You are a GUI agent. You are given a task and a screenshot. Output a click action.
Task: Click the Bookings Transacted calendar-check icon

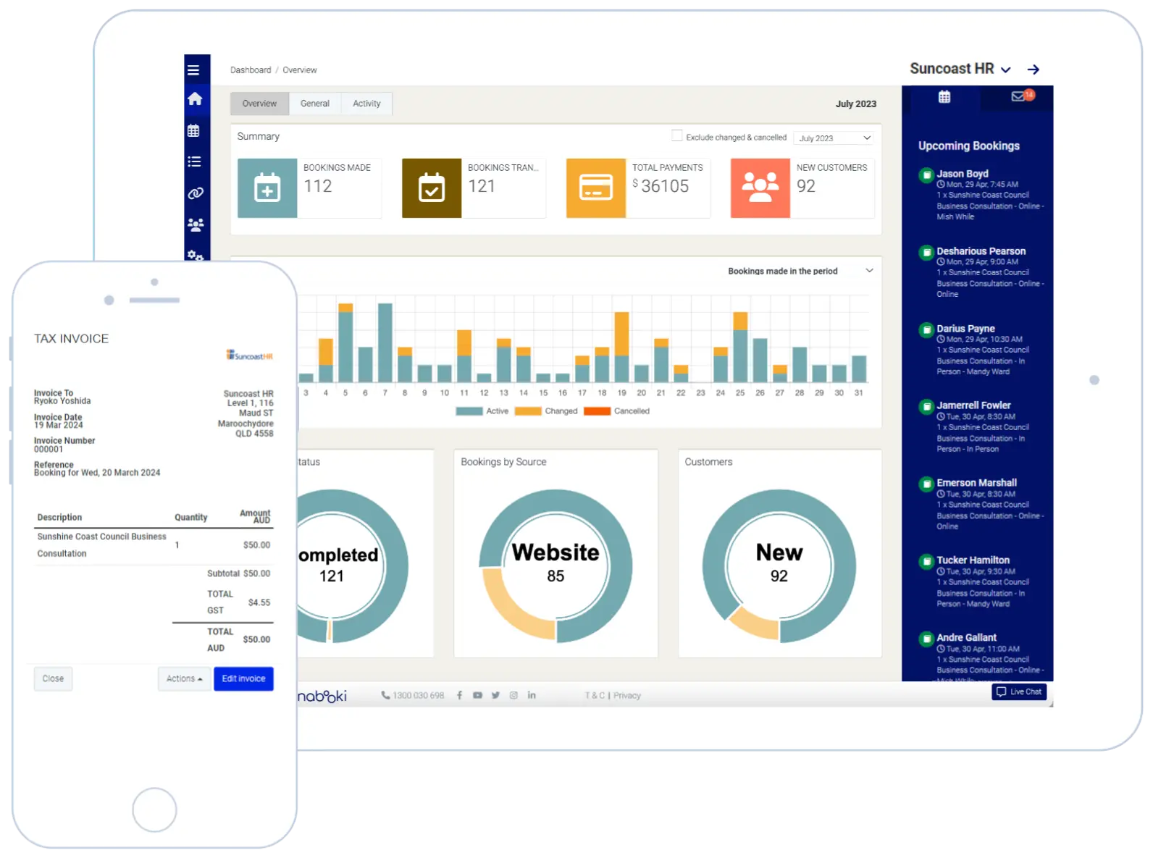click(x=432, y=188)
